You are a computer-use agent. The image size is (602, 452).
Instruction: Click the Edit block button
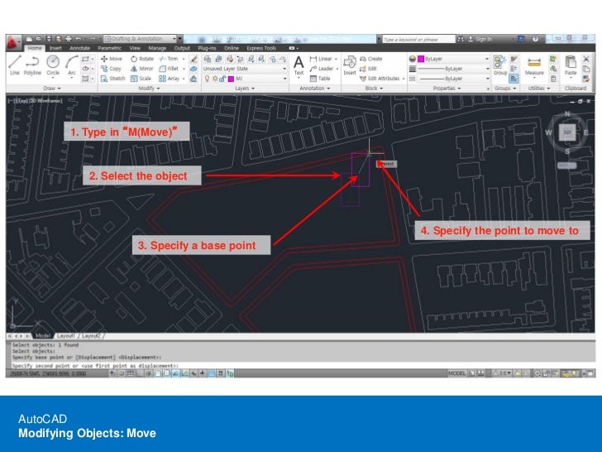pos(368,69)
